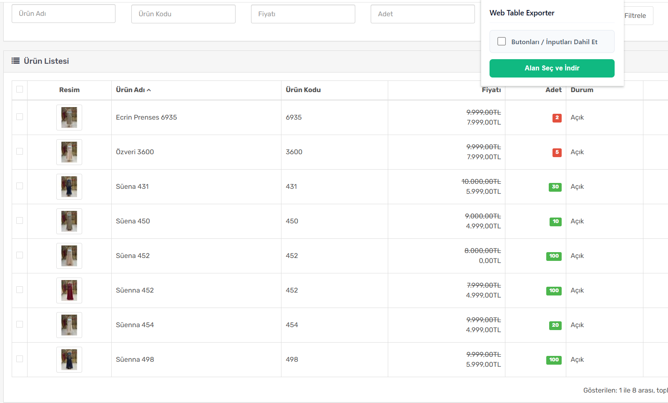The image size is (668, 403).
Task: Select the Süena 450 row checkbox
Action: pyautogui.click(x=20, y=220)
